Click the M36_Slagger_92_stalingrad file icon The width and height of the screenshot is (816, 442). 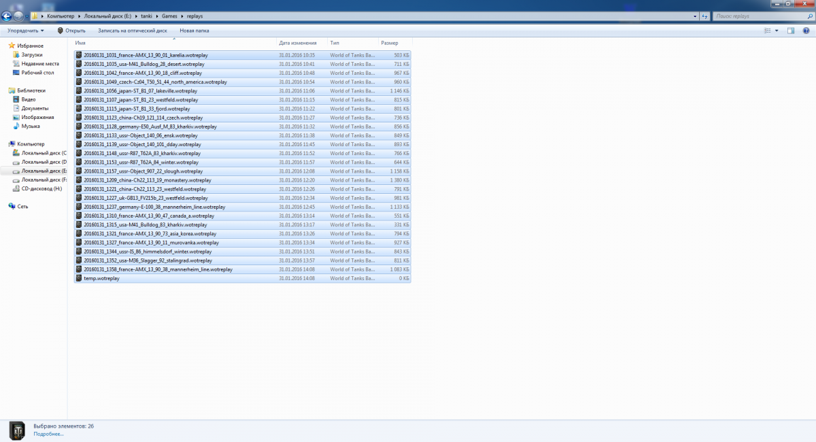pyautogui.click(x=79, y=260)
